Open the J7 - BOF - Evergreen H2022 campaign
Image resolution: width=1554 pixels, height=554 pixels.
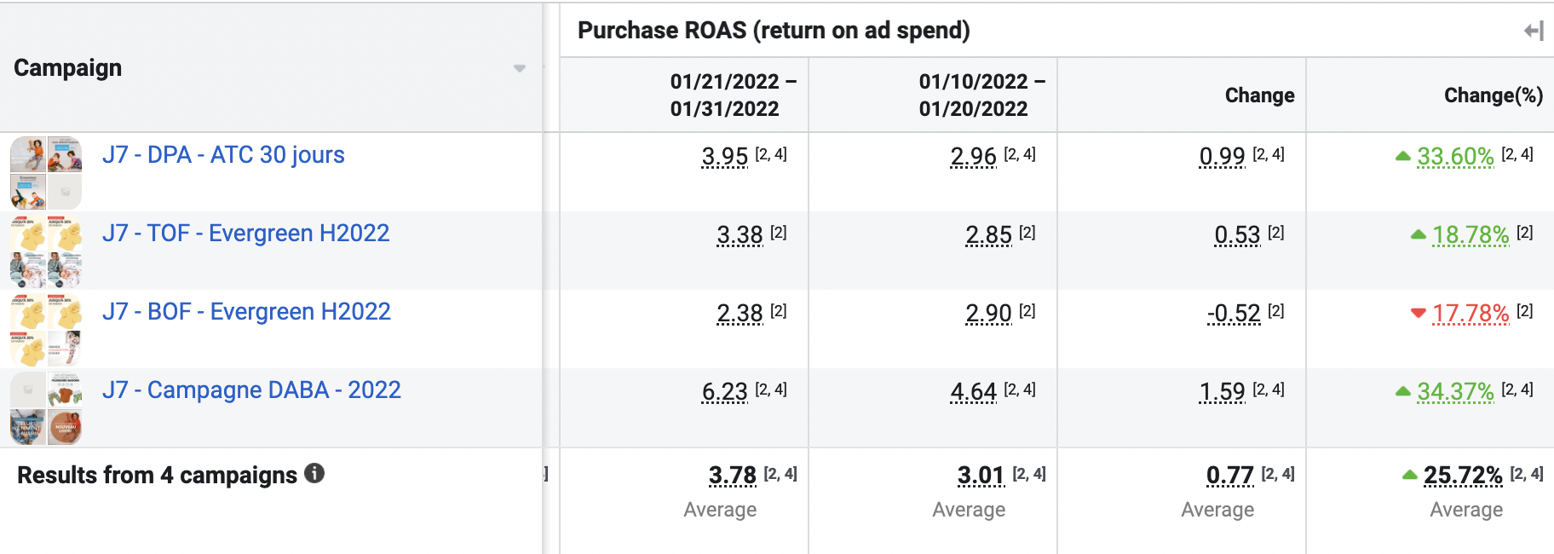click(246, 312)
